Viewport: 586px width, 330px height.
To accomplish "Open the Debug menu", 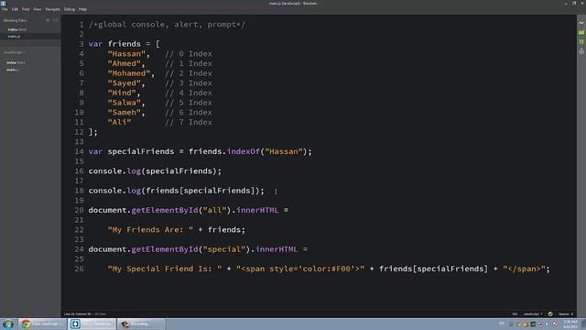I will coord(70,9).
